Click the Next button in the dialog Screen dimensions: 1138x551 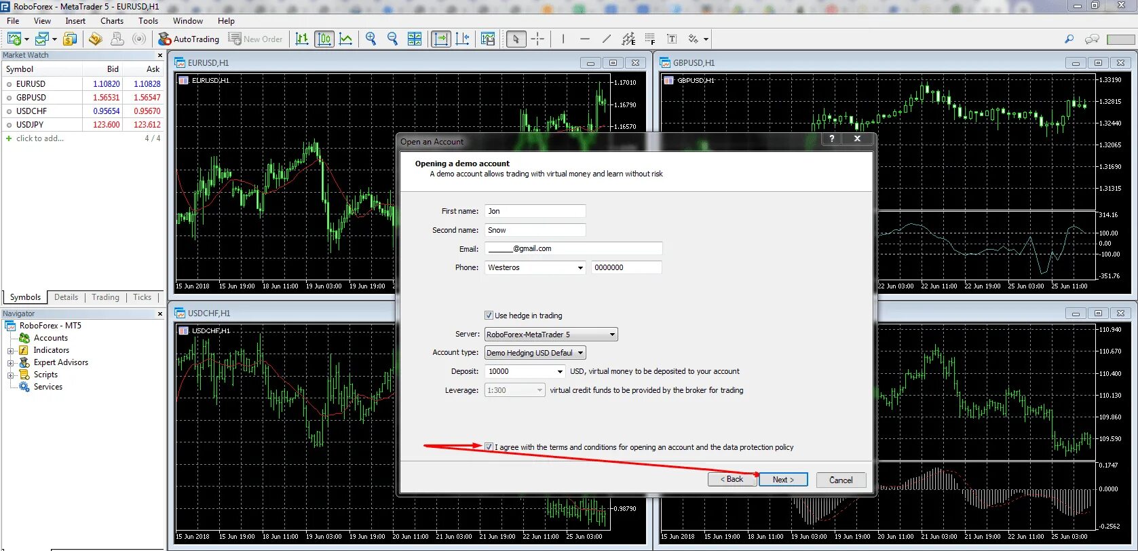pyautogui.click(x=783, y=480)
